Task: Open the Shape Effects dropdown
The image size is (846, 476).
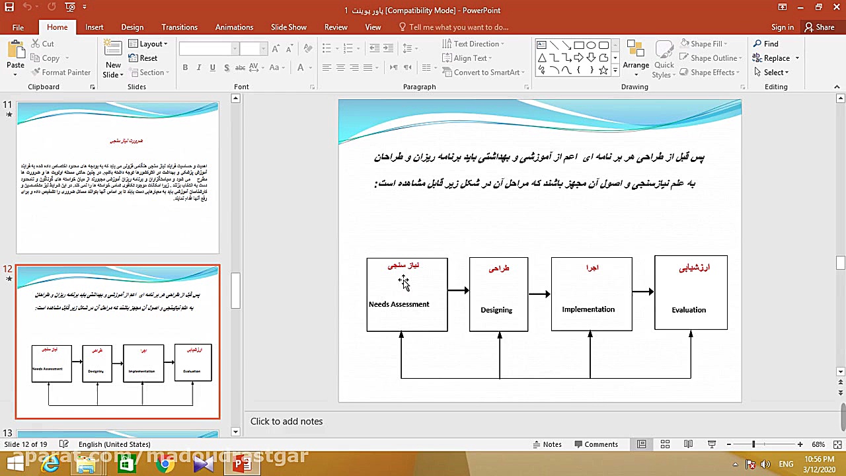Action: (710, 73)
